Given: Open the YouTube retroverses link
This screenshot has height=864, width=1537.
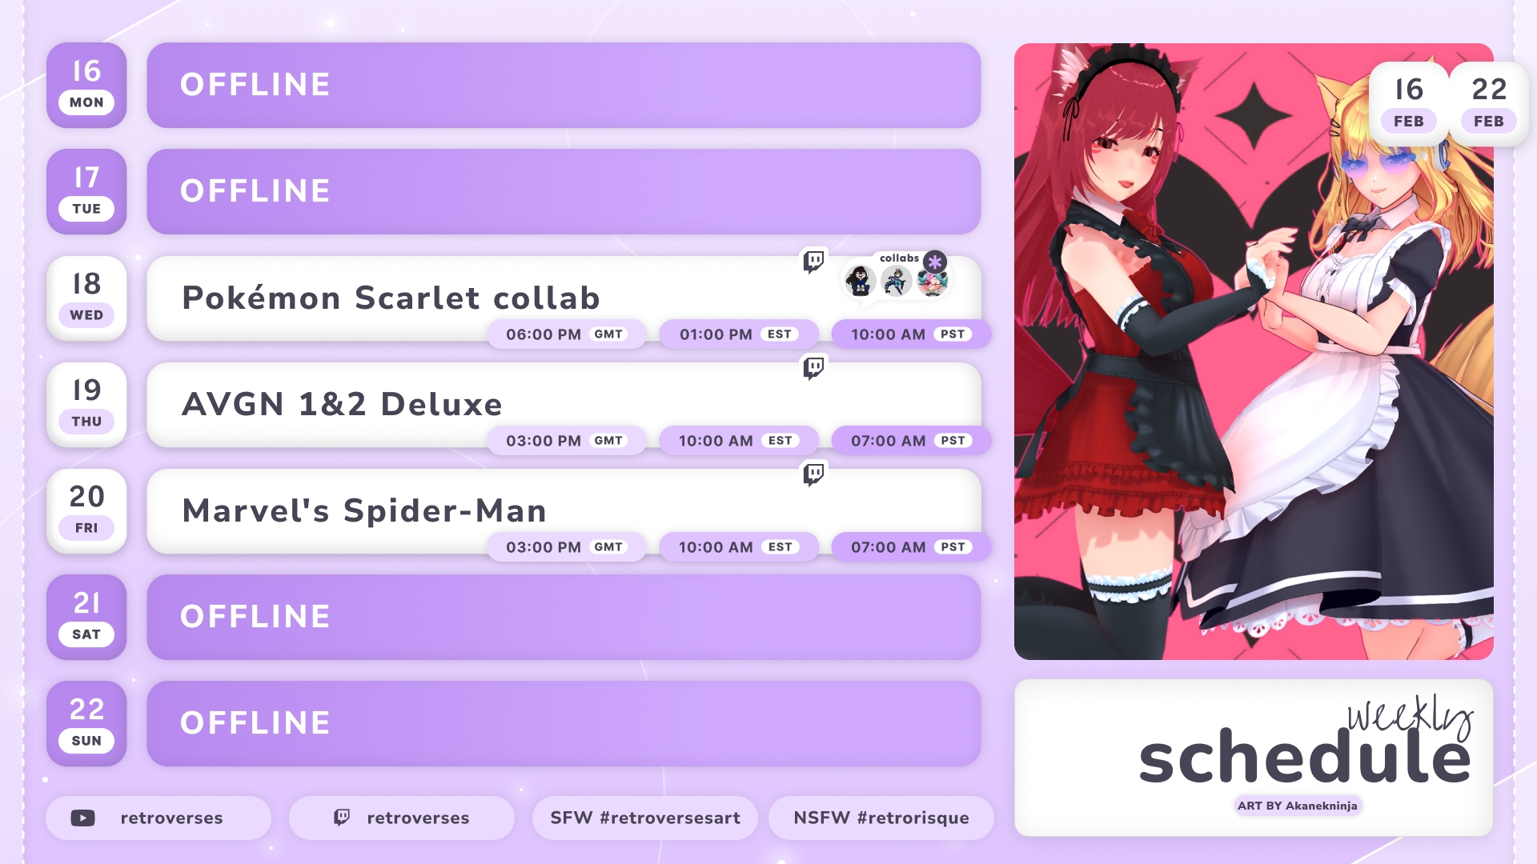Looking at the screenshot, I should (x=159, y=818).
